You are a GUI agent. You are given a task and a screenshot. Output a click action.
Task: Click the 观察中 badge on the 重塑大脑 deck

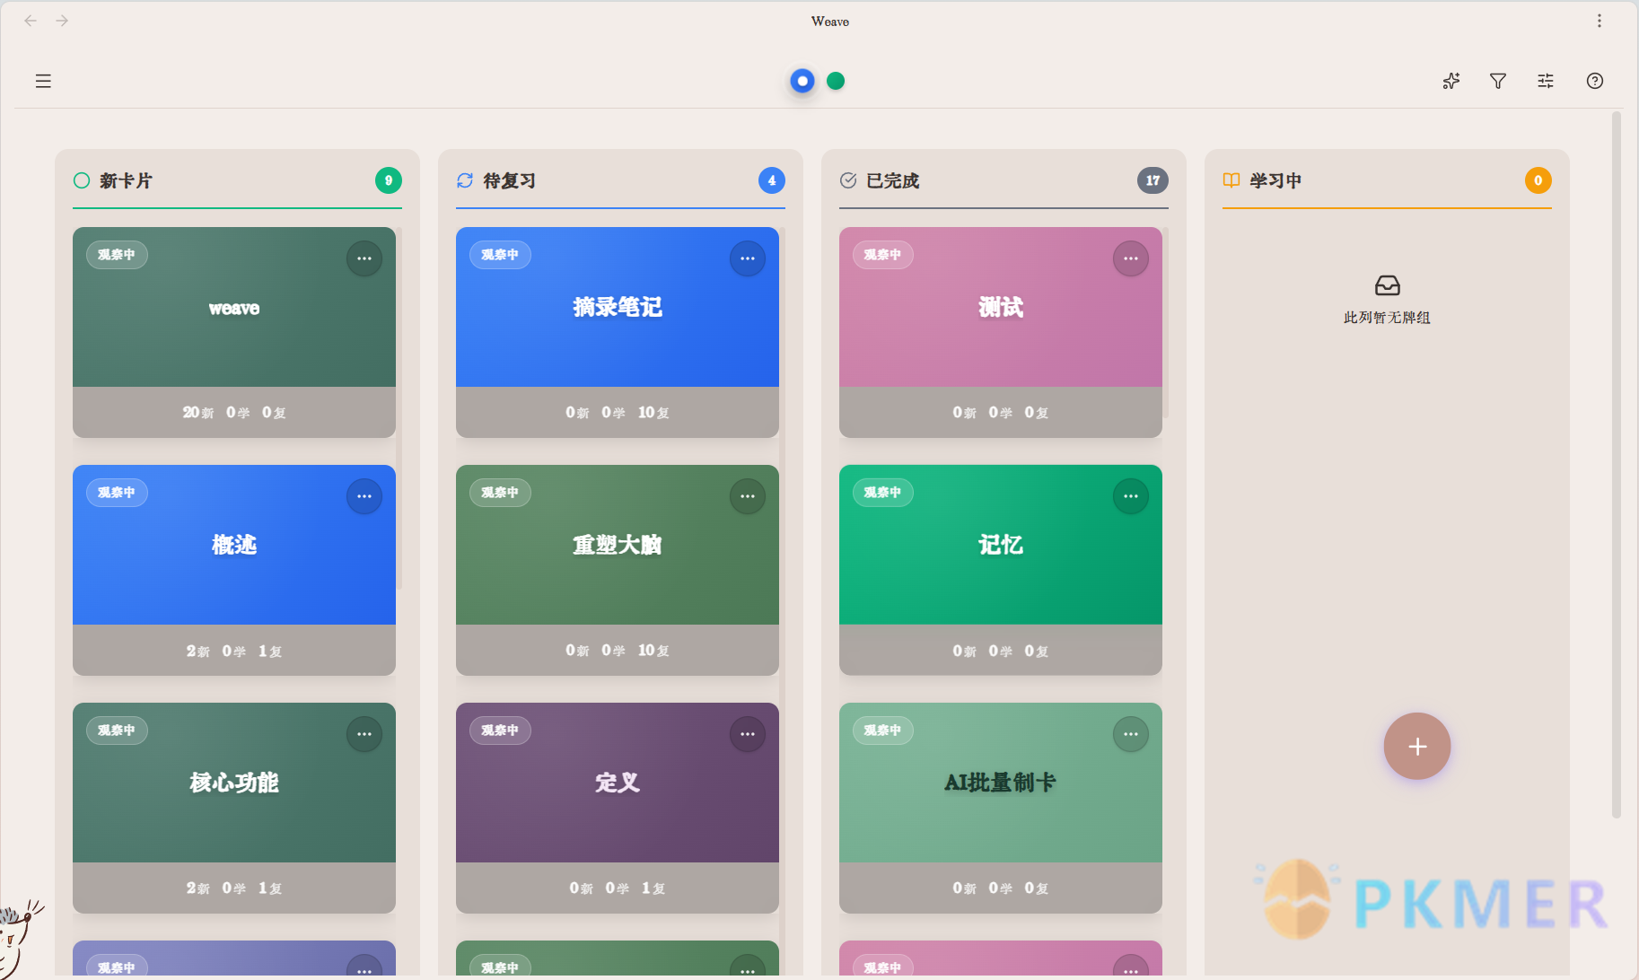[500, 493]
